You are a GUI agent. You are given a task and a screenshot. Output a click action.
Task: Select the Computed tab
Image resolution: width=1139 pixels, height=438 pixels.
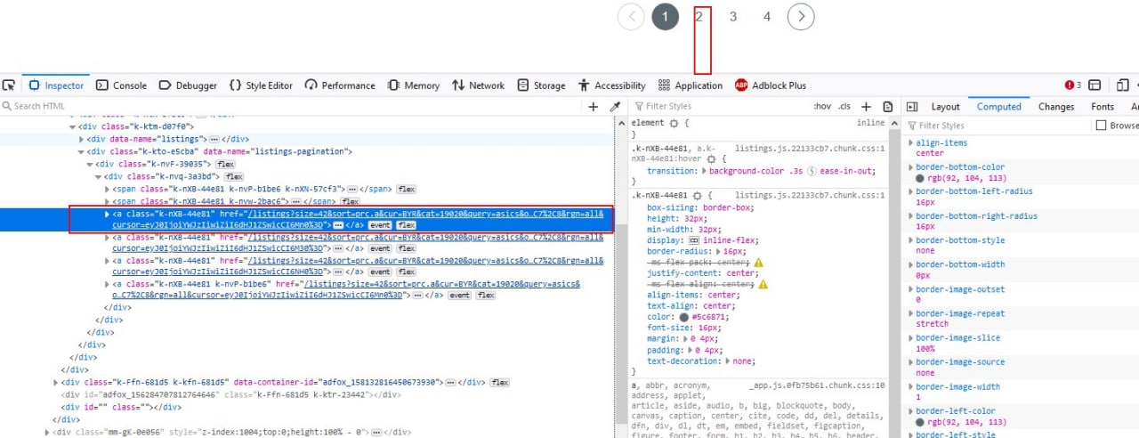click(998, 107)
